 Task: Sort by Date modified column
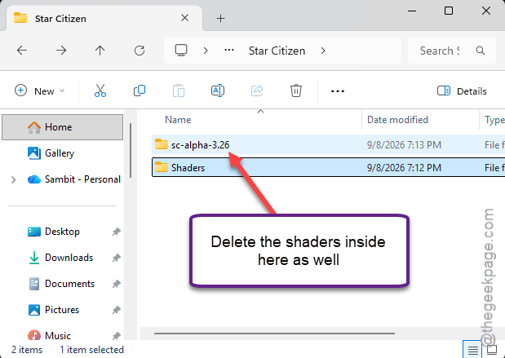(397, 120)
